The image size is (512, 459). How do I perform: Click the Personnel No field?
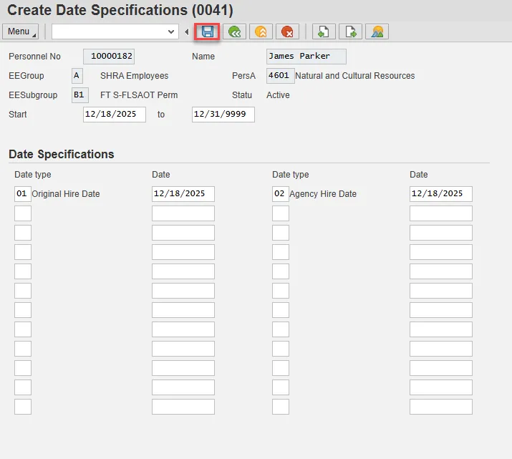click(109, 57)
